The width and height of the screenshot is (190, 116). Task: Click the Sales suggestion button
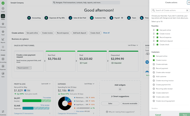click(110, 104)
